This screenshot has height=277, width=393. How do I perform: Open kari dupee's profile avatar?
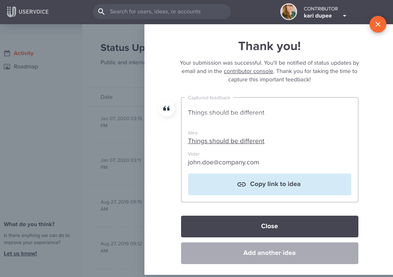tap(288, 12)
